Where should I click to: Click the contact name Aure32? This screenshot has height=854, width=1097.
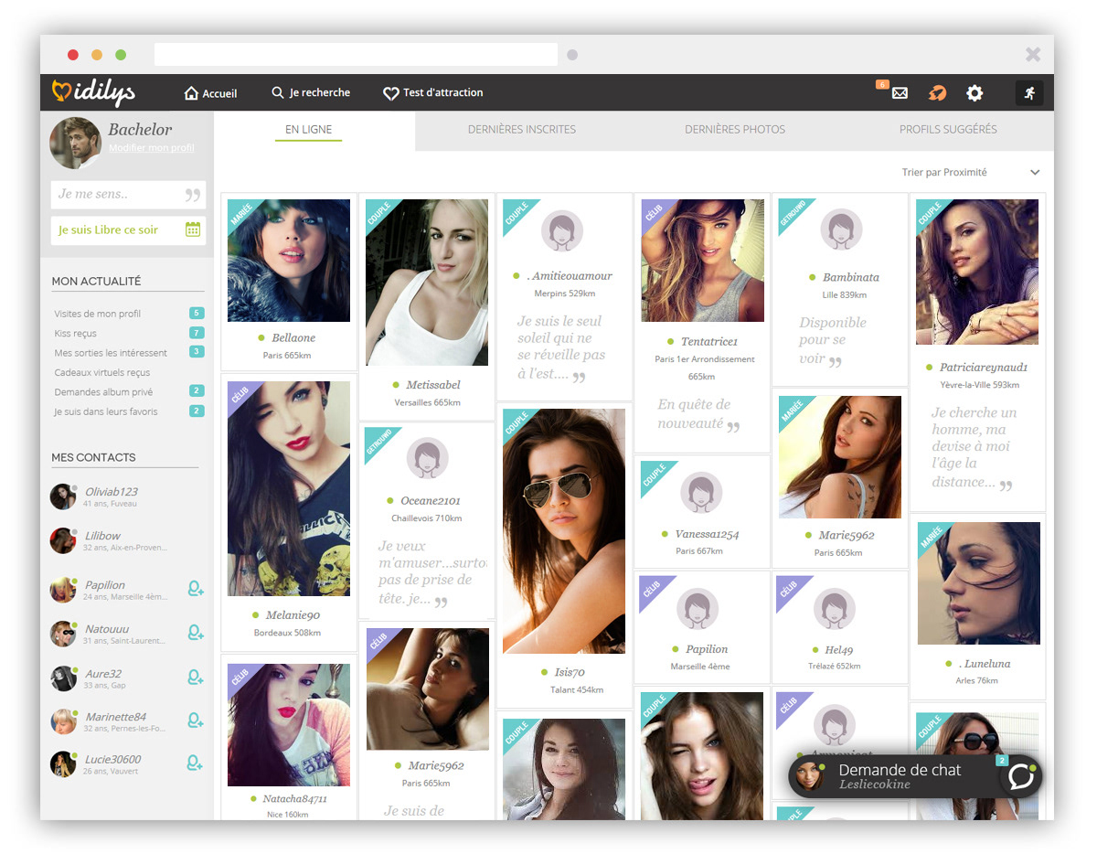click(x=103, y=674)
